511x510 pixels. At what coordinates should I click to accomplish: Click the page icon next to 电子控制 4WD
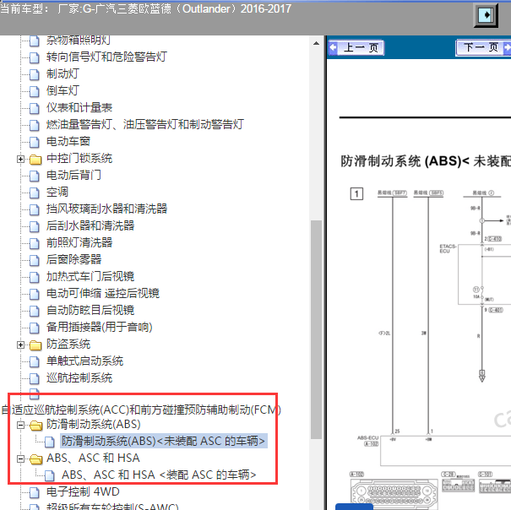click(35, 493)
